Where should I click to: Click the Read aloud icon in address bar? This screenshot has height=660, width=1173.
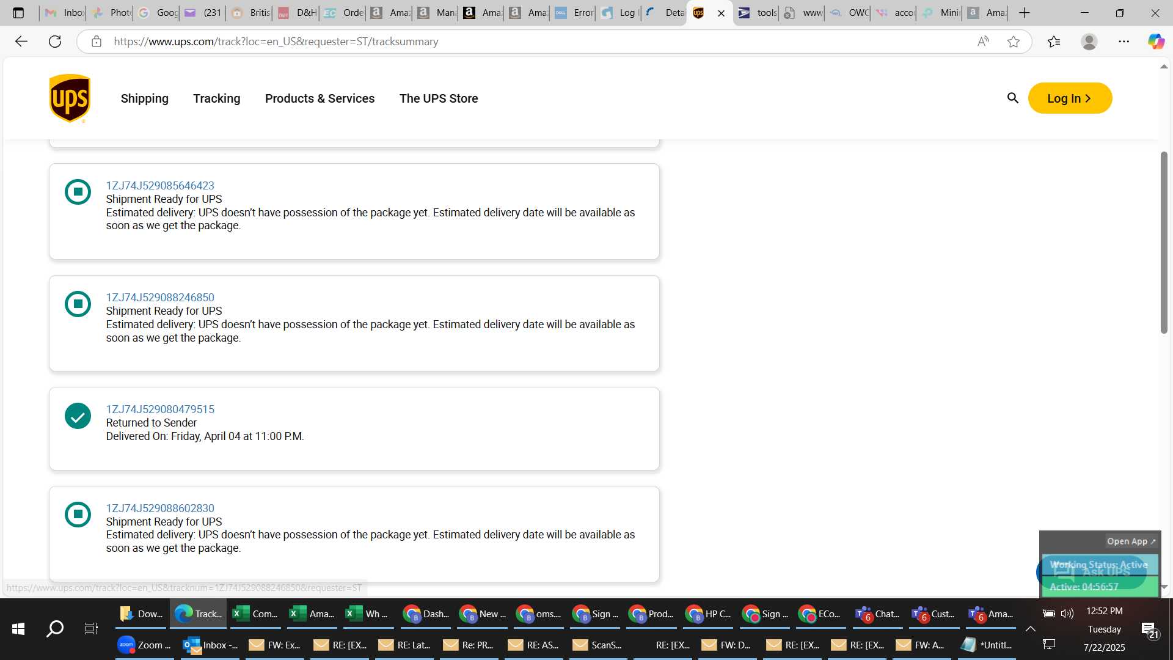(x=983, y=42)
